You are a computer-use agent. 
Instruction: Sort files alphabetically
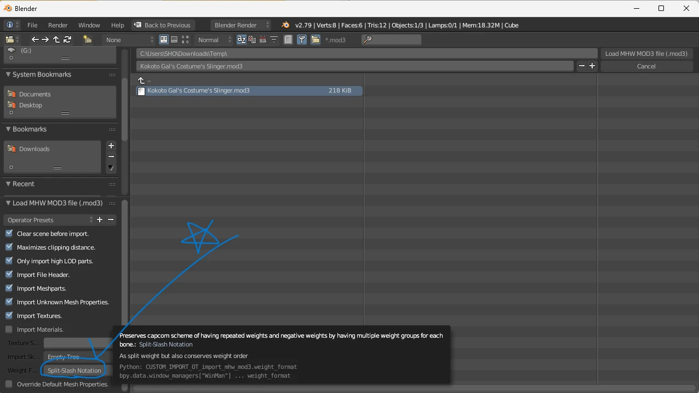click(x=242, y=39)
